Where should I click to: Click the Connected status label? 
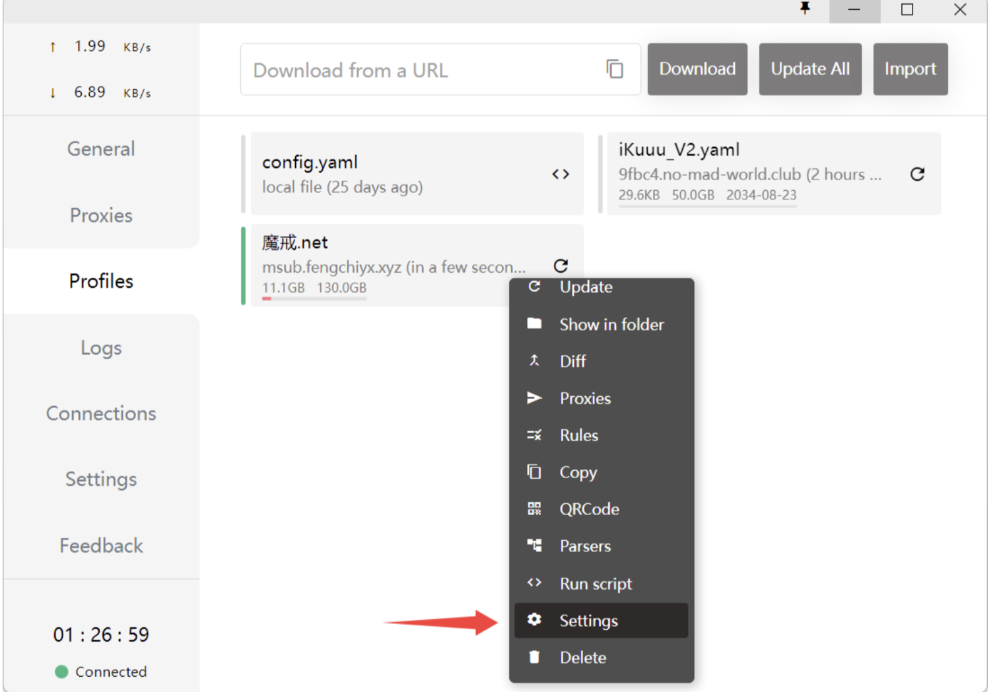point(111,672)
